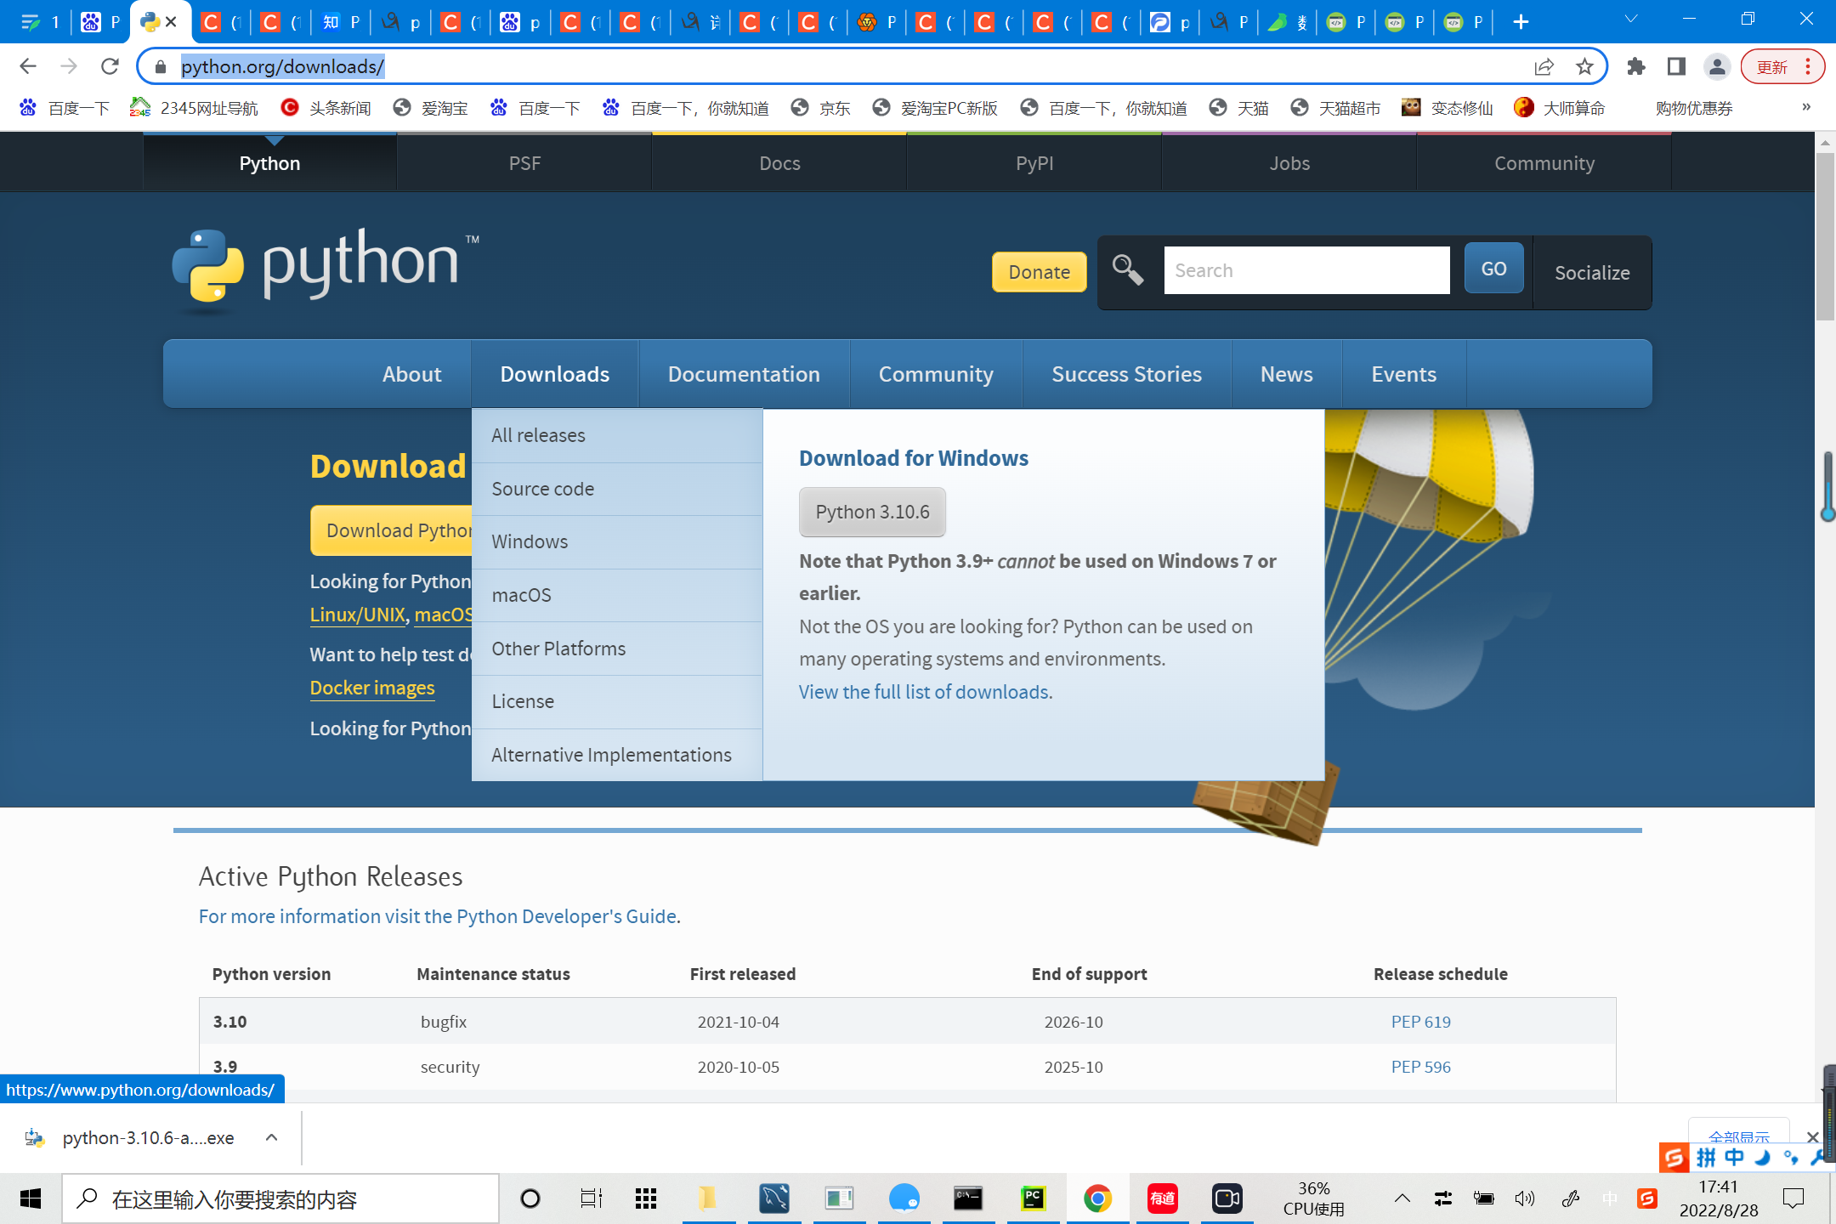Click the Python 3.10.6 download button
The height and width of the screenshot is (1224, 1836).
[872, 512]
